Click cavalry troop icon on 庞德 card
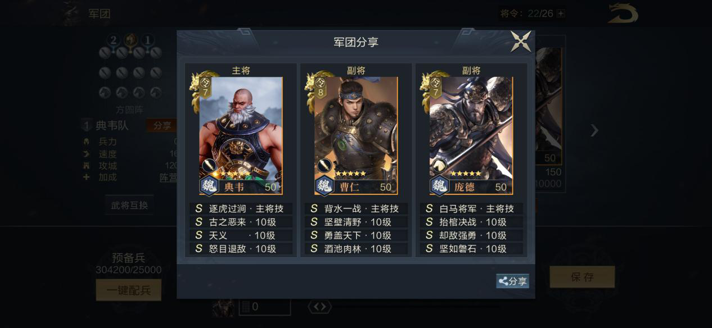This screenshot has height=328, width=712. [x=439, y=165]
